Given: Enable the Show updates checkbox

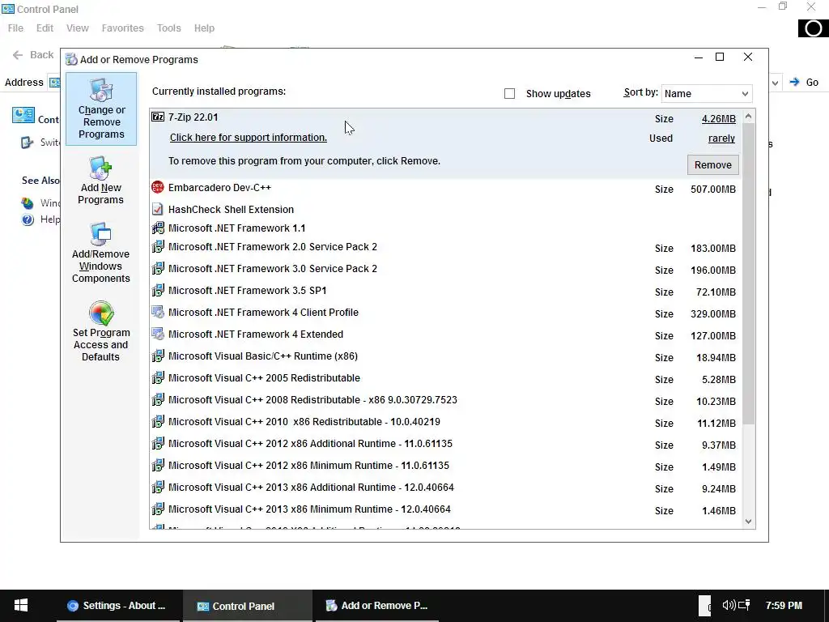Looking at the screenshot, I should (510, 94).
